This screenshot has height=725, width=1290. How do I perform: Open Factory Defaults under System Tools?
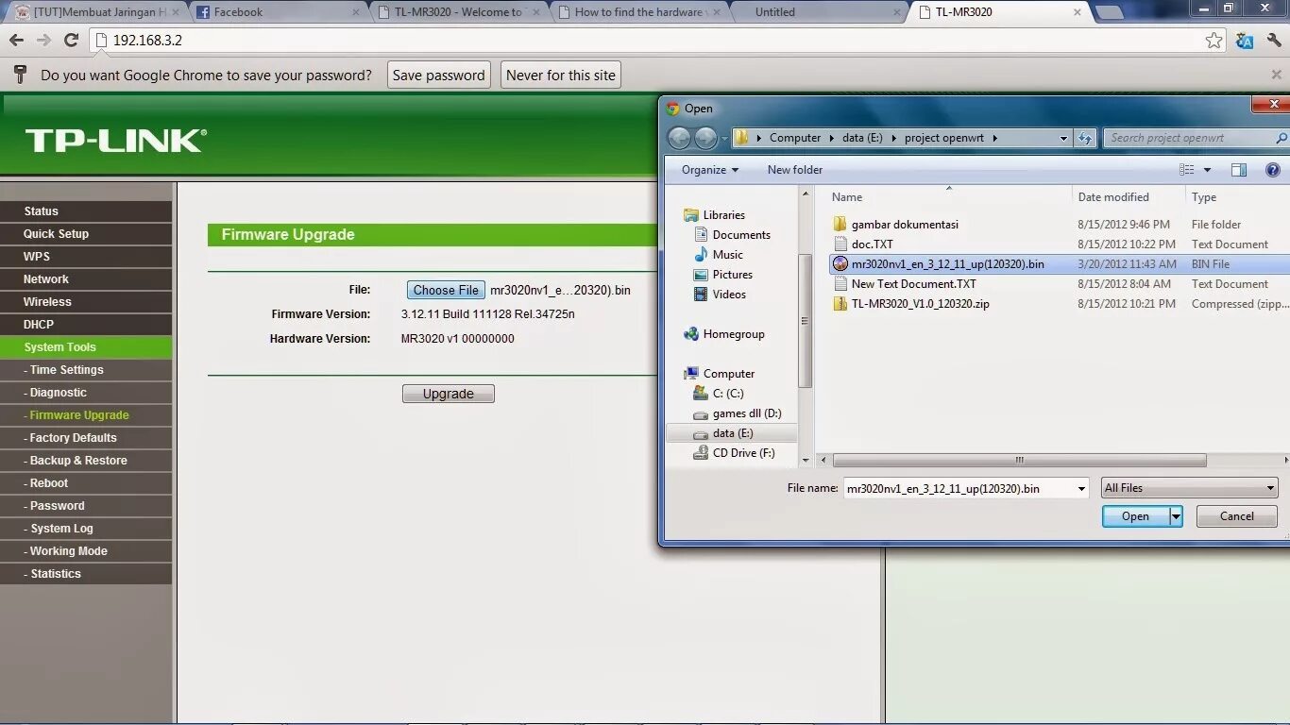(x=86, y=438)
